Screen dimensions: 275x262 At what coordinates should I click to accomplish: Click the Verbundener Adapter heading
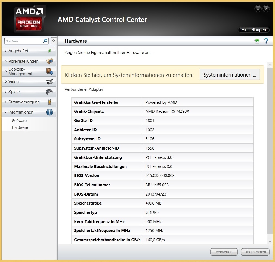click(84, 89)
